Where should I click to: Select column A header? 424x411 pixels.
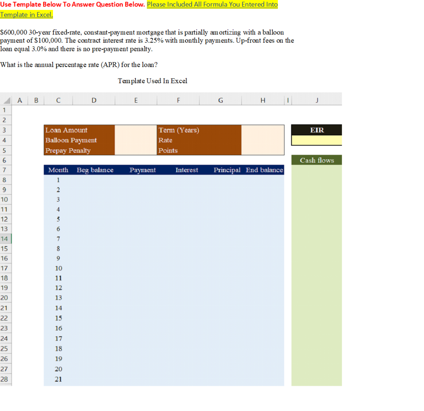click(20, 100)
